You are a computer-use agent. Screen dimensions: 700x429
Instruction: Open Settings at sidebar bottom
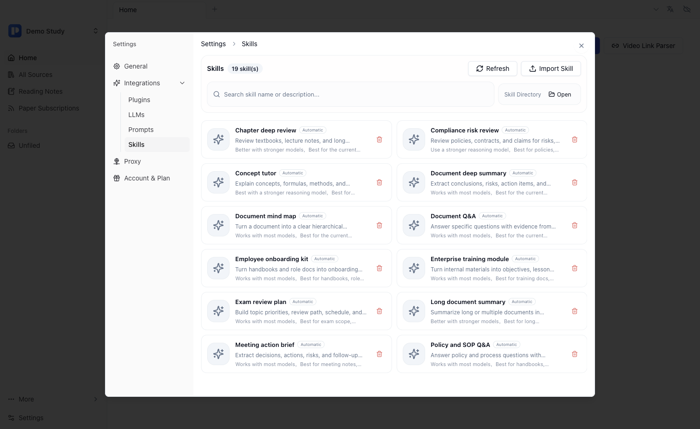click(53, 418)
